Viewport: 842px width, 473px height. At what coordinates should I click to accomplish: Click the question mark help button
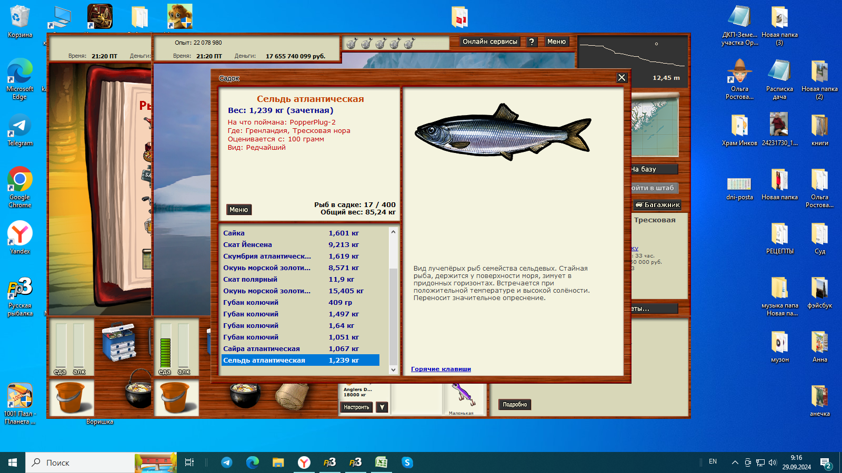[x=532, y=42]
